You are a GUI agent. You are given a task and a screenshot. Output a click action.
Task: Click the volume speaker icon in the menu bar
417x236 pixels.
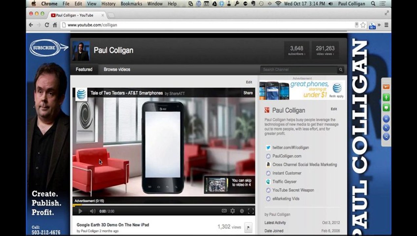(x=330, y=4)
